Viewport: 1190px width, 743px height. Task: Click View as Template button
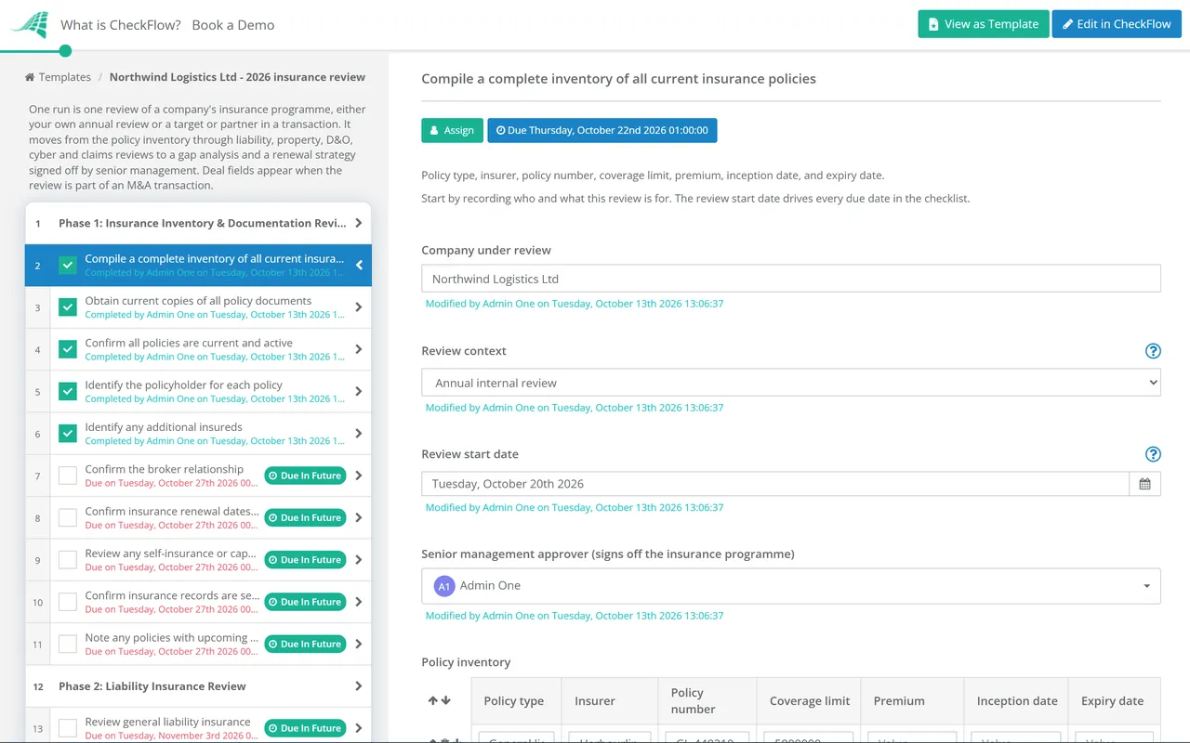tap(984, 24)
